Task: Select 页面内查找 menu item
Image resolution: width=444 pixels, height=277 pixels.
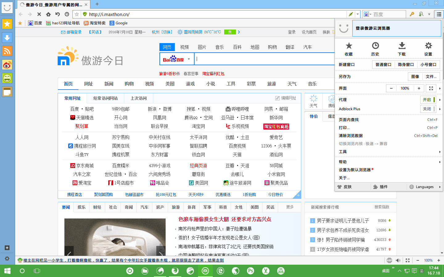Action: tap(389, 120)
